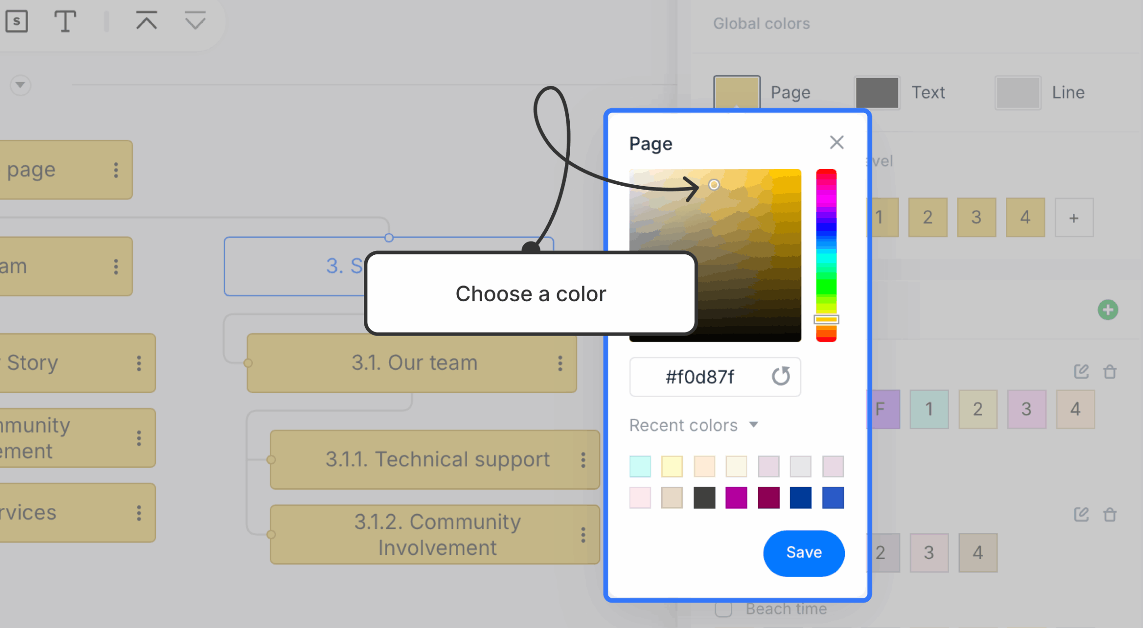
Task: Select the S section tool icon
Action: (17, 21)
